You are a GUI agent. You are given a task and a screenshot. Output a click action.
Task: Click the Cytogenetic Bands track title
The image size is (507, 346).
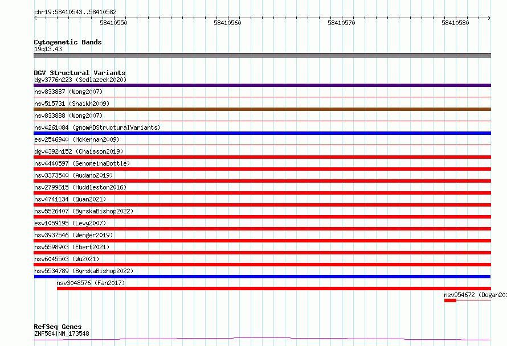point(68,42)
